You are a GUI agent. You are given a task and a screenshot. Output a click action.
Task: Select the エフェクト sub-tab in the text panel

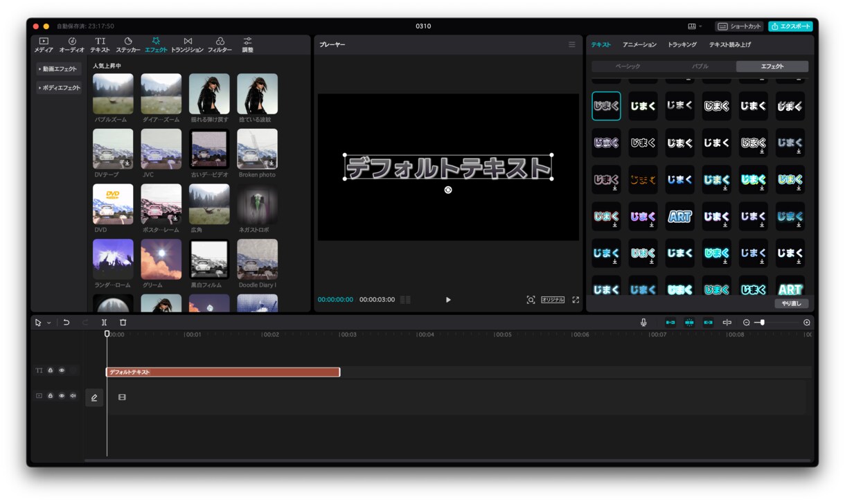772,66
